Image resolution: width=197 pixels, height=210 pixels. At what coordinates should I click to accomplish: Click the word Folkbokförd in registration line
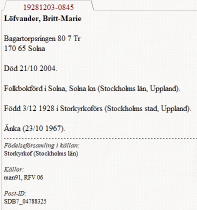pos(23,88)
